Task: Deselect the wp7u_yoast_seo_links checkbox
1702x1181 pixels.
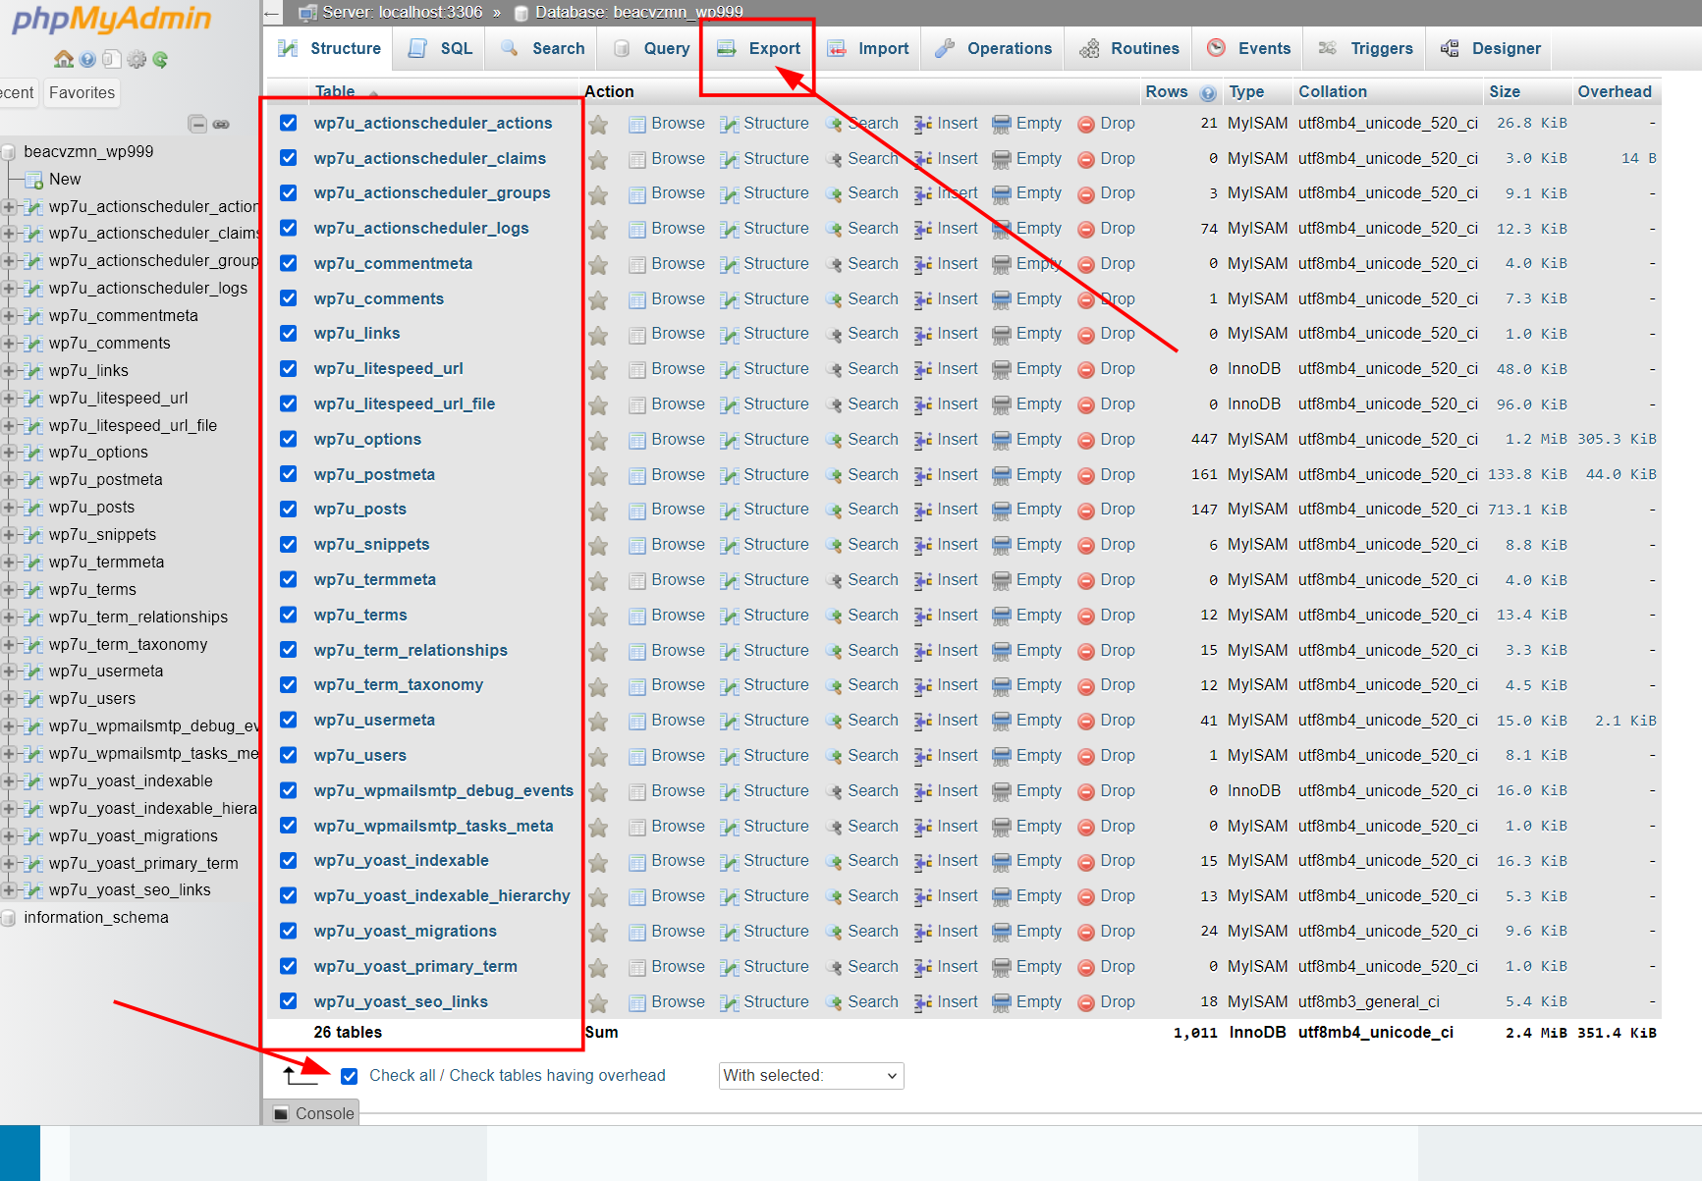Action: [288, 1001]
